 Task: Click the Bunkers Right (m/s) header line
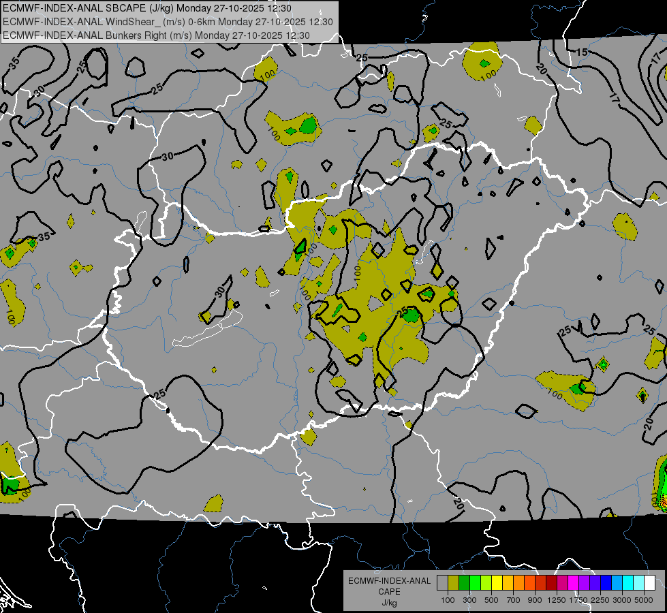click(x=156, y=35)
